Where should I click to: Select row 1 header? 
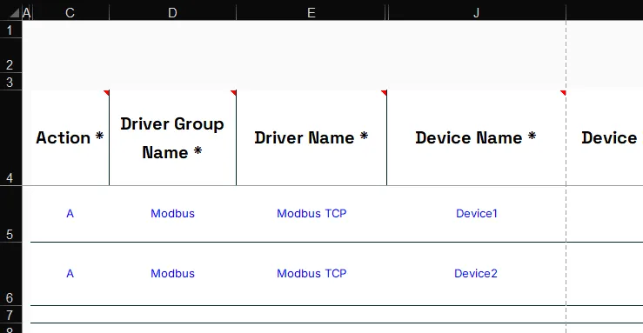(10, 30)
